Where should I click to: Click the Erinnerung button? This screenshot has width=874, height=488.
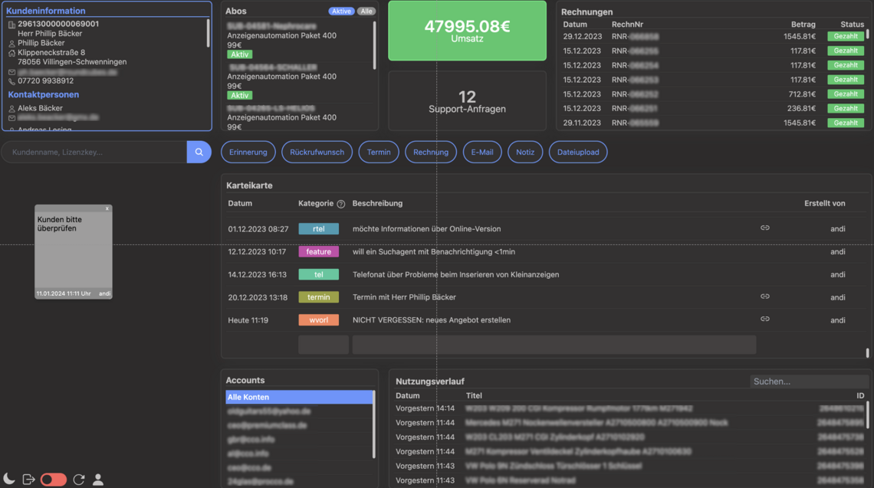click(248, 152)
